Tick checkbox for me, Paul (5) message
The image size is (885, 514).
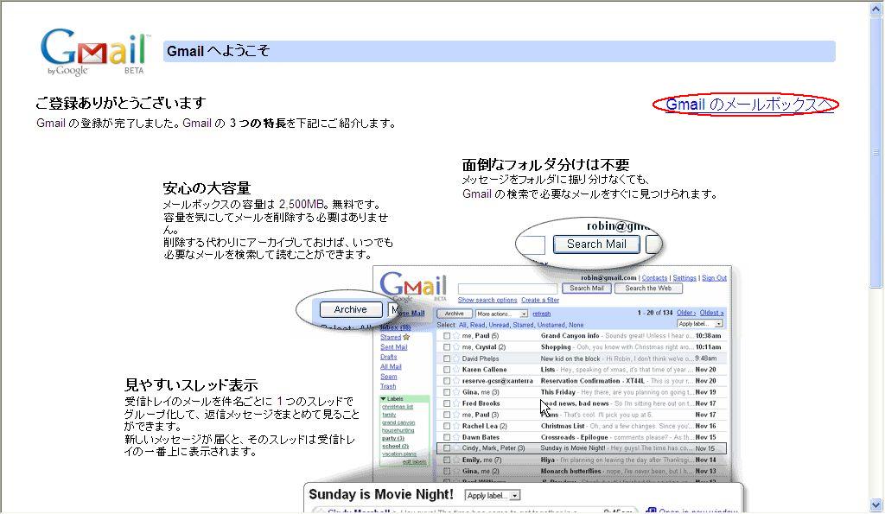coord(447,336)
